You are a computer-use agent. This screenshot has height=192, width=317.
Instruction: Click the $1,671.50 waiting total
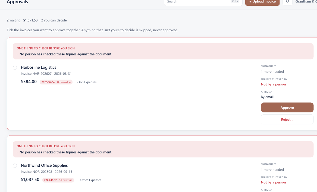(x=30, y=20)
